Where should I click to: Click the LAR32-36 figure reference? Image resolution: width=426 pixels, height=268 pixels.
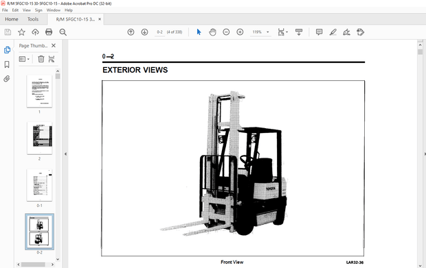(x=355, y=263)
